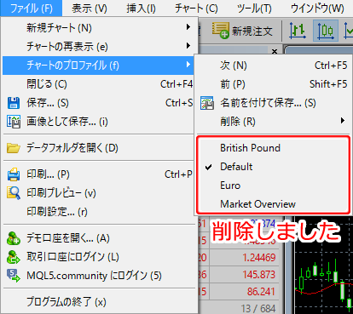Expand the チャートの再表示 submenu arrow

point(188,46)
